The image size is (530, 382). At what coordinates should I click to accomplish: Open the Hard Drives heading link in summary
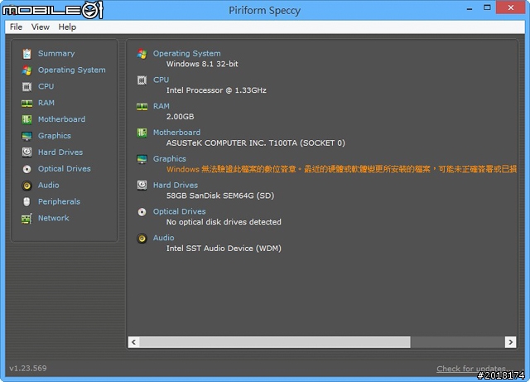point(176,185)
